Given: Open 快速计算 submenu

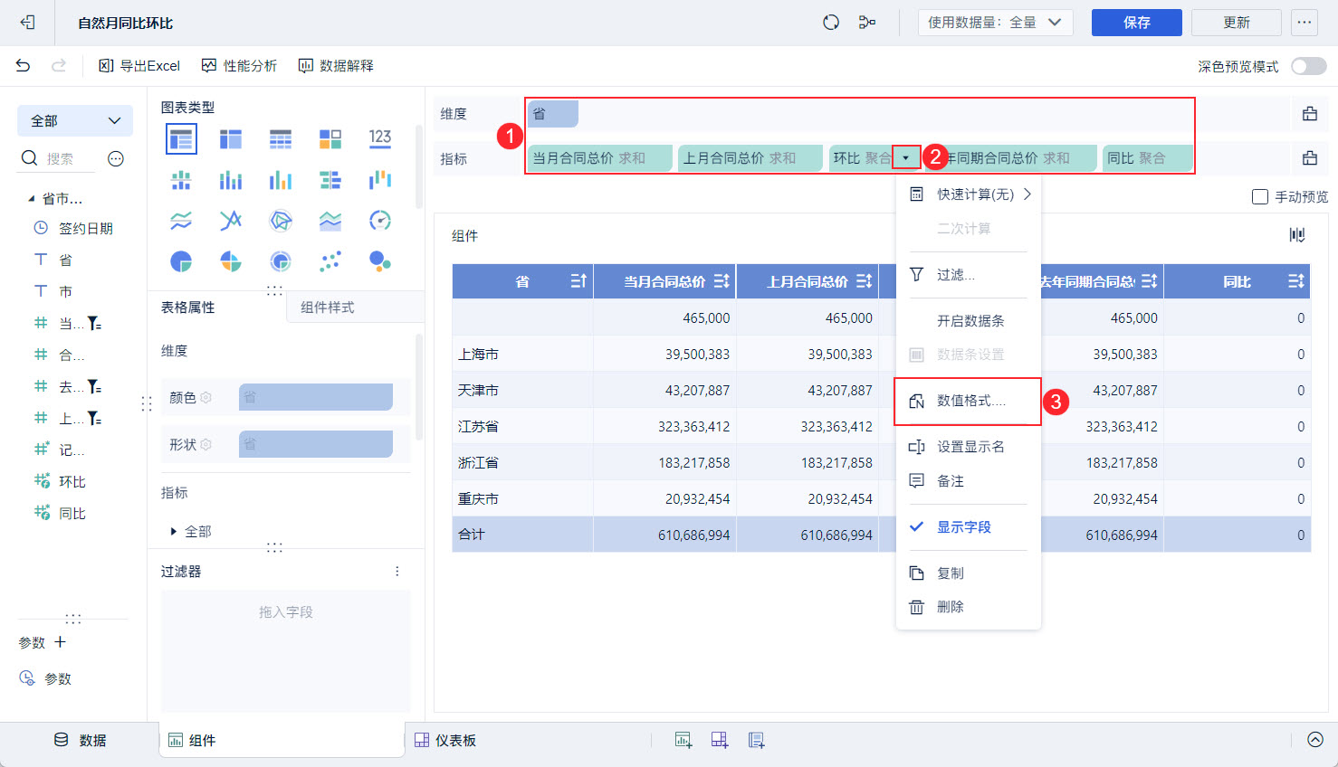Looking at the screenshot, I should pos(969,194).
